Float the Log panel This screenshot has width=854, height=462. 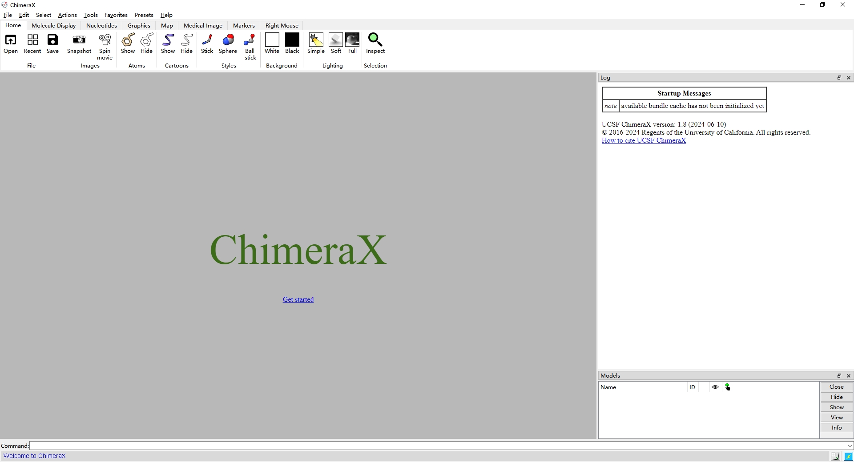(x=839, y=78)
